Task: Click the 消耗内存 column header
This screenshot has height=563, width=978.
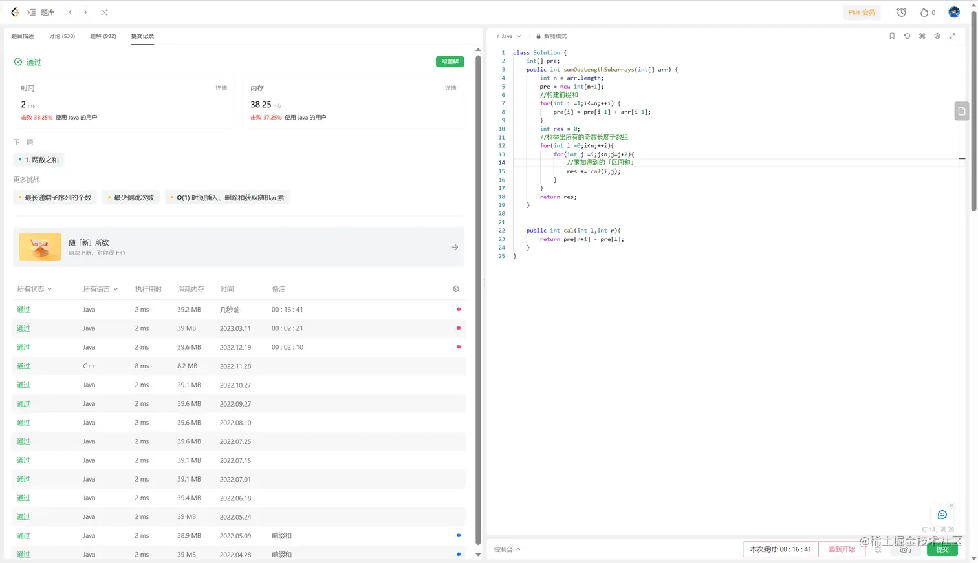Action: [191, 289]
